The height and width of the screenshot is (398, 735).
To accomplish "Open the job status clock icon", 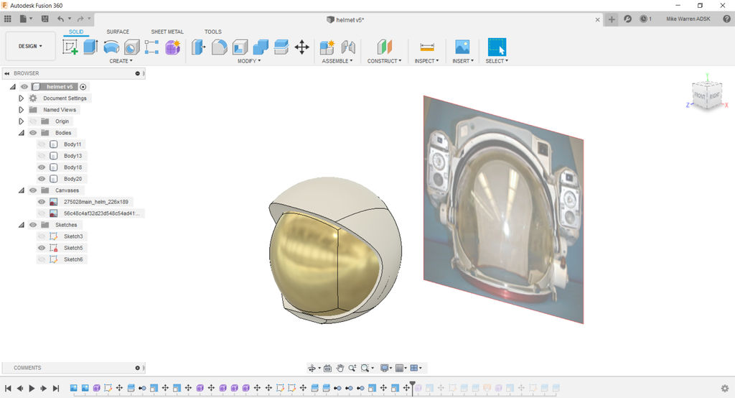I will tap(644, 19).
